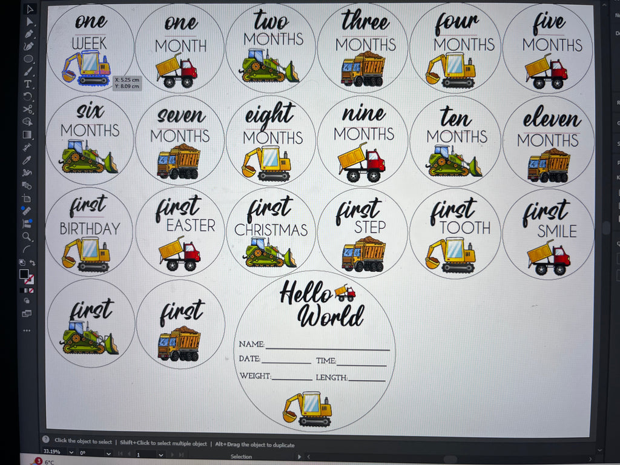Image resolution: width=620 pixels, height=465 pixels.
Task: Select the 'two MONTHS' bulldozer artwork
Action: [268, 65]
